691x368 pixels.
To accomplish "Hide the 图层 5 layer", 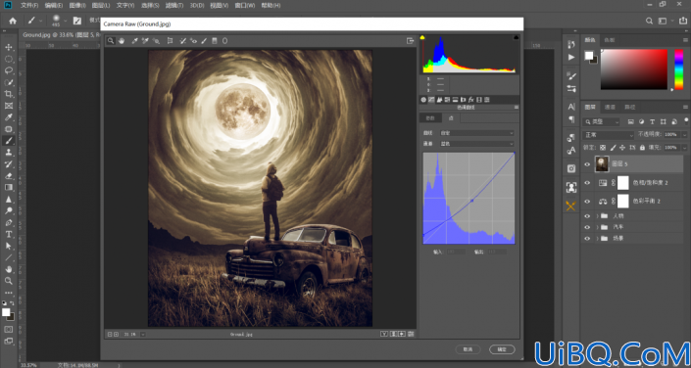I will pyautogui.click(x=586, y=164).
